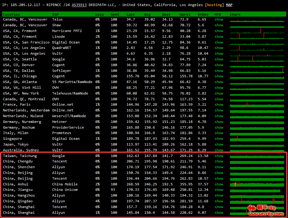Show MTR for Qingdao Aliyun row
This screenshot has height=218, width=288.
tap(219, 201)
